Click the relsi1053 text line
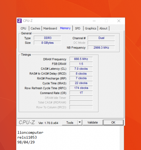 (x=27, y=137)
